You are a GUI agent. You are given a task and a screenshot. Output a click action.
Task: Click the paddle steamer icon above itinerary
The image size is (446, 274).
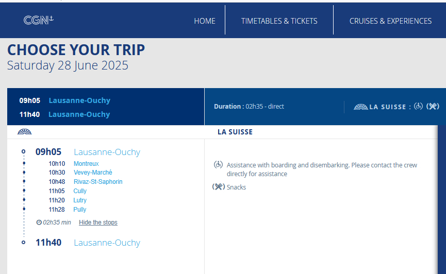24,132
